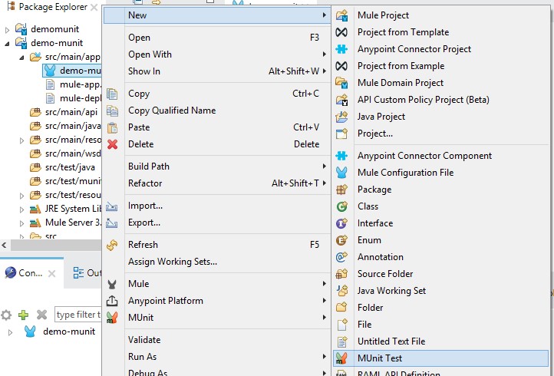This screenshot has width=554, height=376.
Task: Expand the src/main/resources folder arrow
Action: click(x=21, y=140)
